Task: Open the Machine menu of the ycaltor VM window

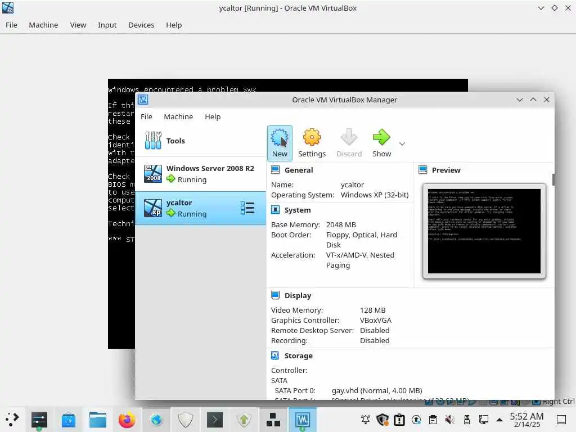Action: [x=43, y=25]
